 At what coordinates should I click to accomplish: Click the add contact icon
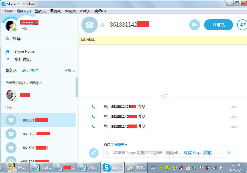point(242,25)
